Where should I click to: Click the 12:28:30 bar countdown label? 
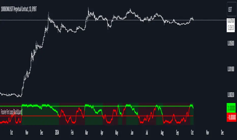click(231, 27)
